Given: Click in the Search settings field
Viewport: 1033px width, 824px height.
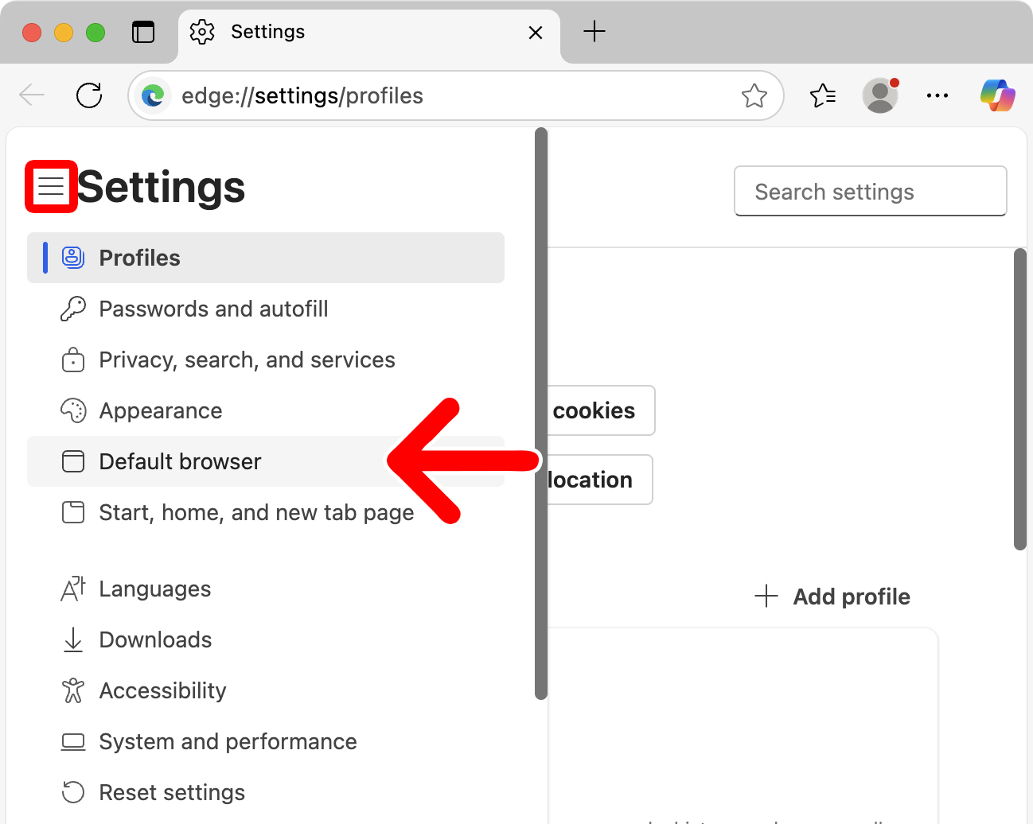Looking at the screenshot, I should pos(870,192).
